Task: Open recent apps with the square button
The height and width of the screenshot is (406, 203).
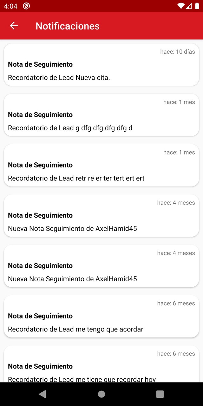Action: (160, 394)
